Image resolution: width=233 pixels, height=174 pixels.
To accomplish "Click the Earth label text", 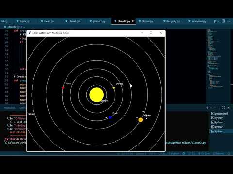I will click(116, 113).
